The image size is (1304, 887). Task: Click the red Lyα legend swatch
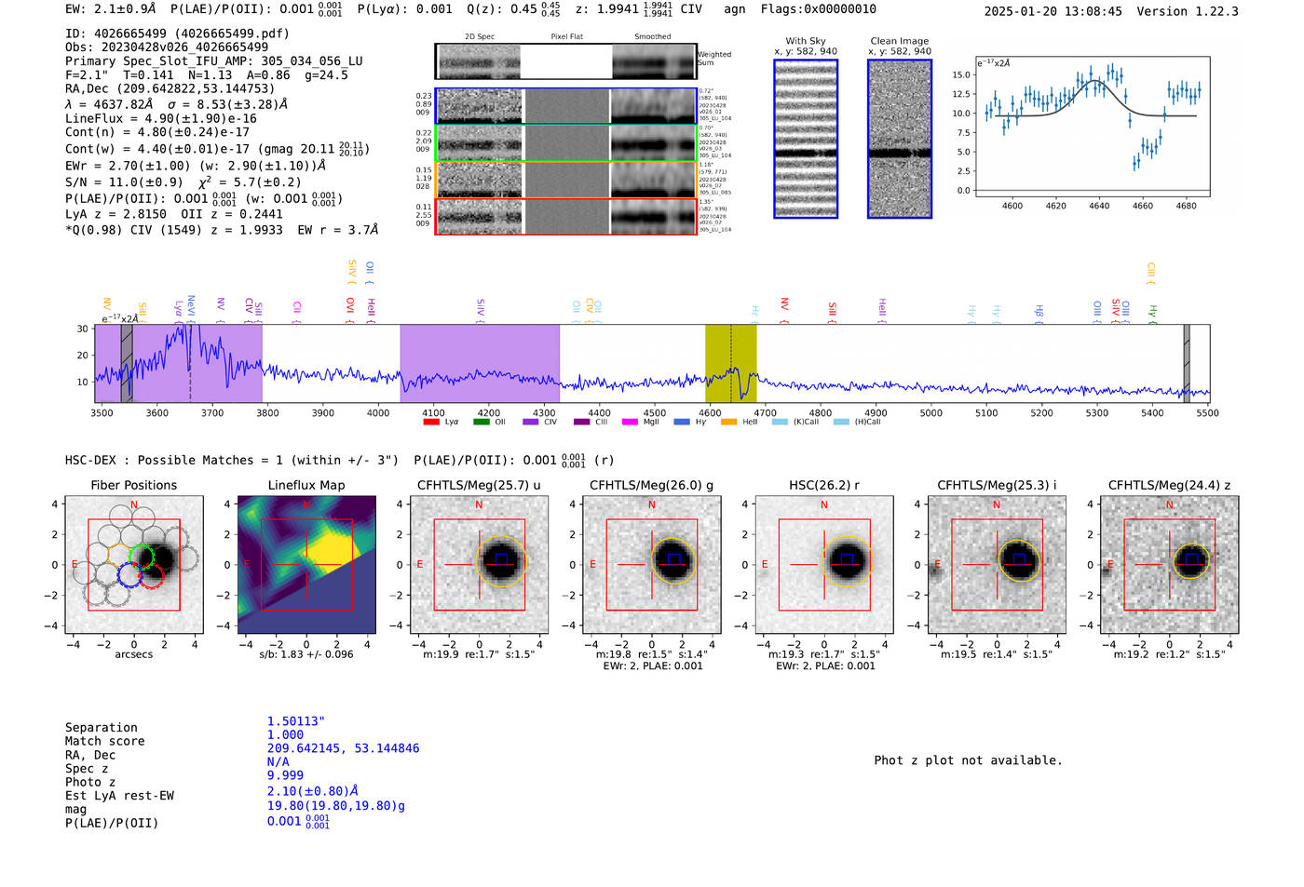(x=430, y=422)
